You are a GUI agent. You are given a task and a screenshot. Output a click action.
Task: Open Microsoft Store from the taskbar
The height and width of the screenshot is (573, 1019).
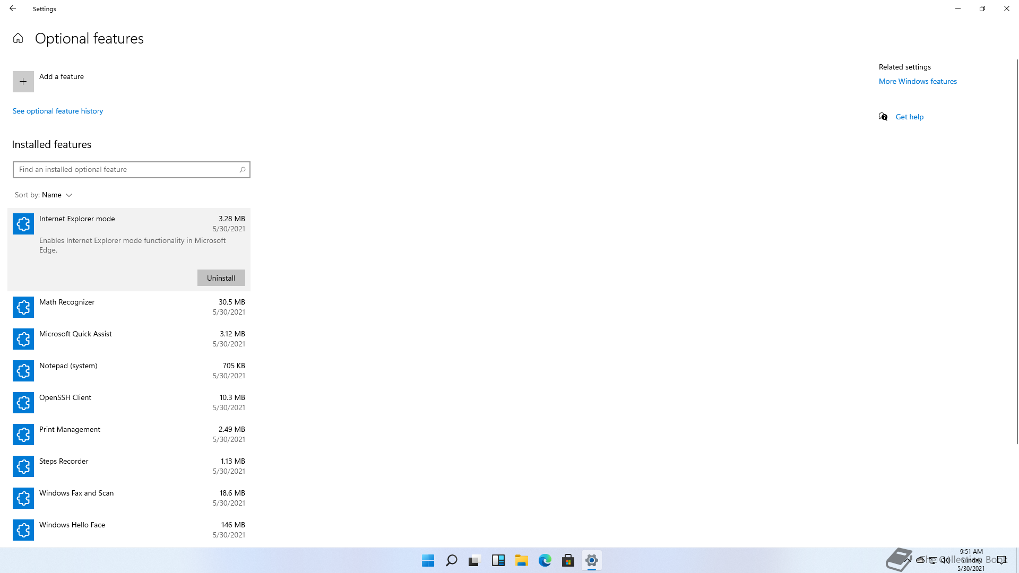click(568, 560)
